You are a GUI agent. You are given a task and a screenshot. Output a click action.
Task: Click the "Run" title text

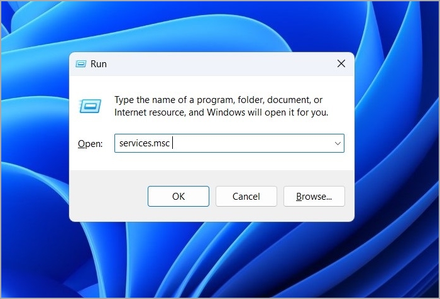tap(99, 64)
